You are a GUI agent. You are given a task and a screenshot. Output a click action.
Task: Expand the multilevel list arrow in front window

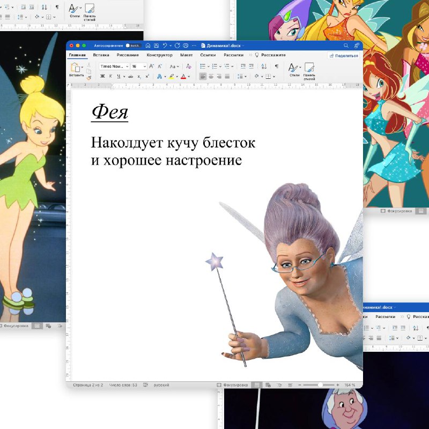[232, 66]
